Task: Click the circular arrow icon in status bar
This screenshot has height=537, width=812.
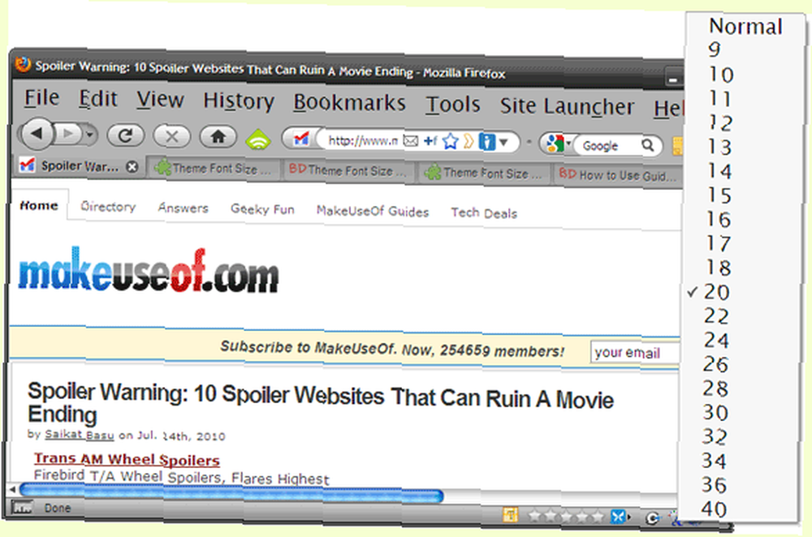Action: pos(652,518)
